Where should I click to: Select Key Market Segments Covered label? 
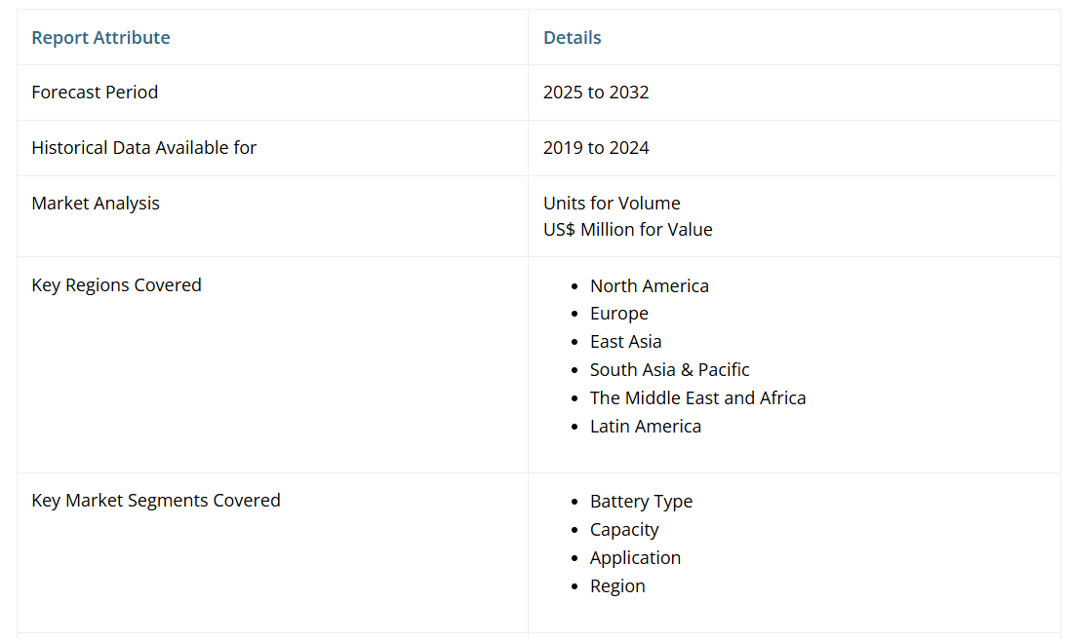[156, 501]
